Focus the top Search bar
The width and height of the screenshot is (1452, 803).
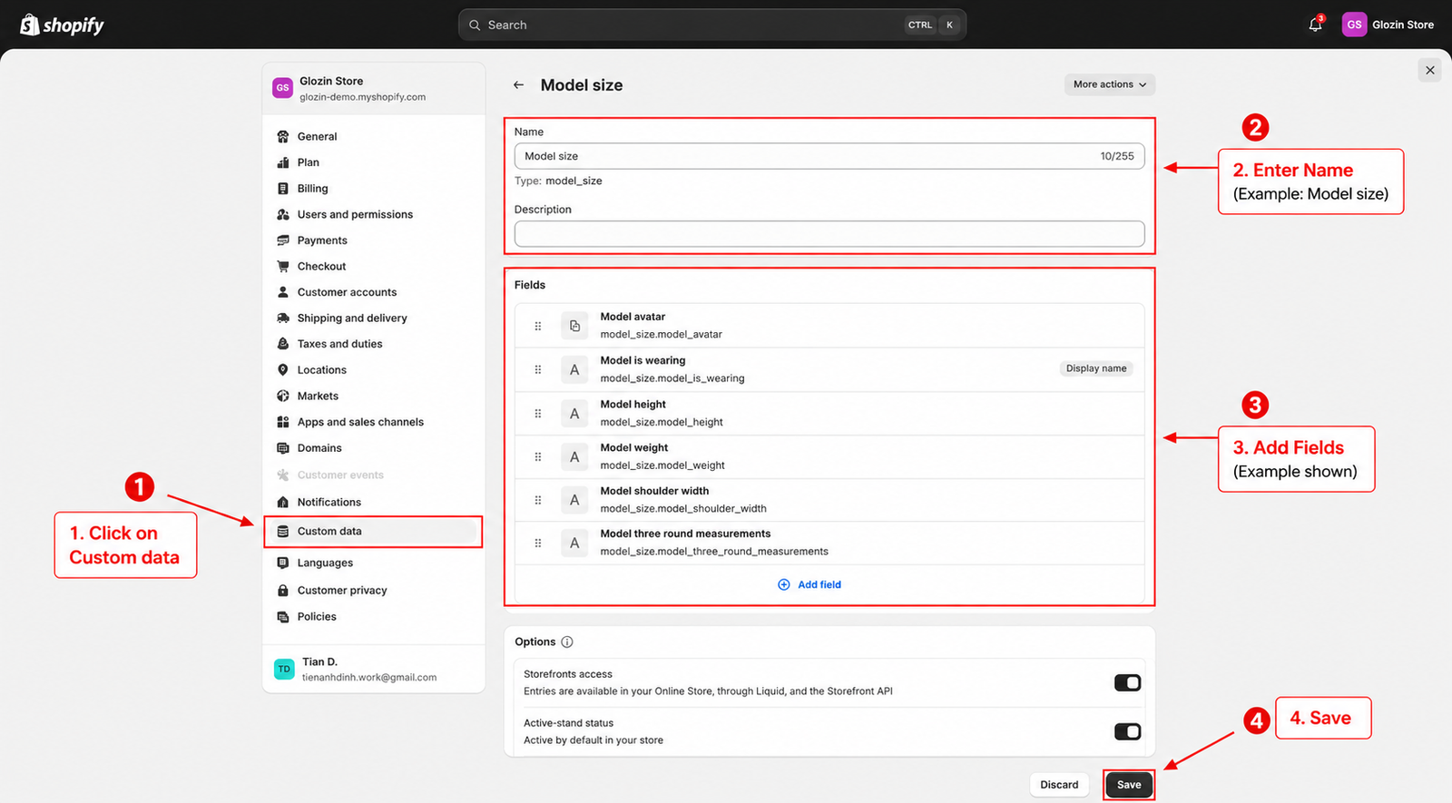coord(712,24)
